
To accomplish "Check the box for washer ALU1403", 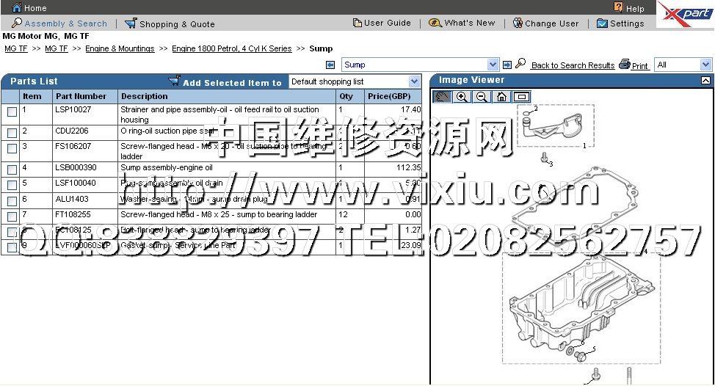I will pyautogui.click(x=12, y=200).
